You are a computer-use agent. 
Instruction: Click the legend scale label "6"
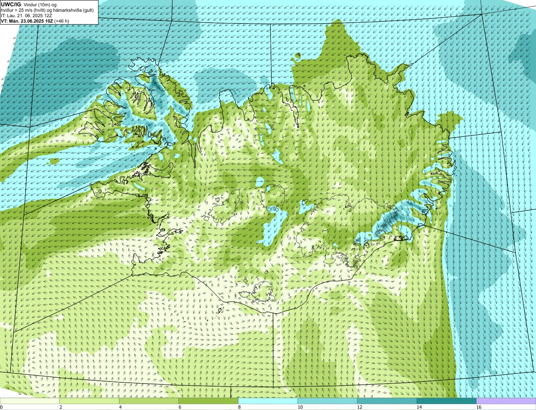tap(180, 407)
